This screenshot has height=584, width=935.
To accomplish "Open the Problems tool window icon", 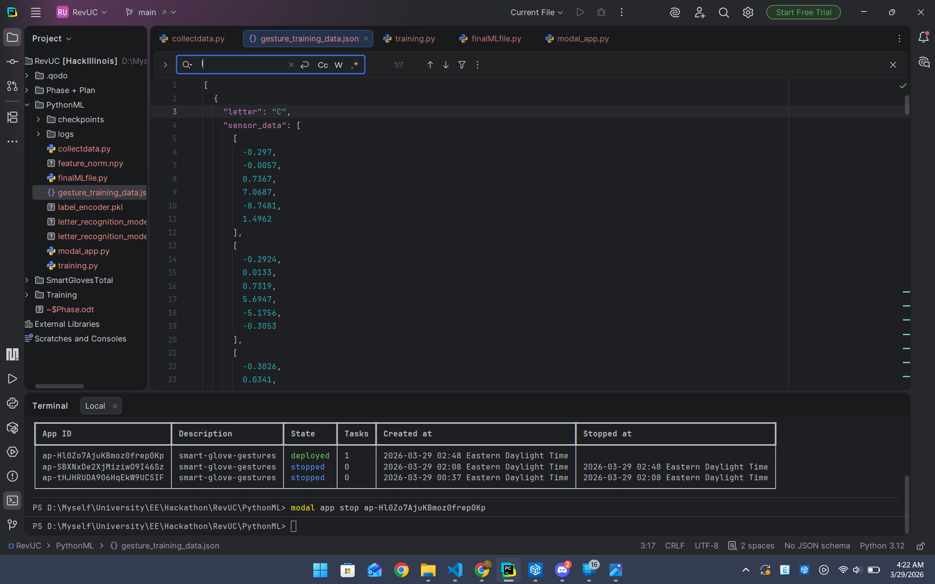I will coord(13,476).
